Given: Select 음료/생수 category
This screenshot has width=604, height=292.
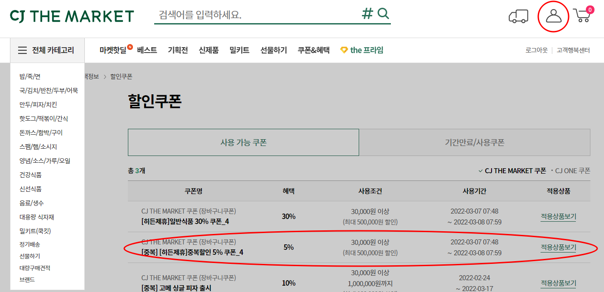Looking at the screenshot, I should coord(31,203).
